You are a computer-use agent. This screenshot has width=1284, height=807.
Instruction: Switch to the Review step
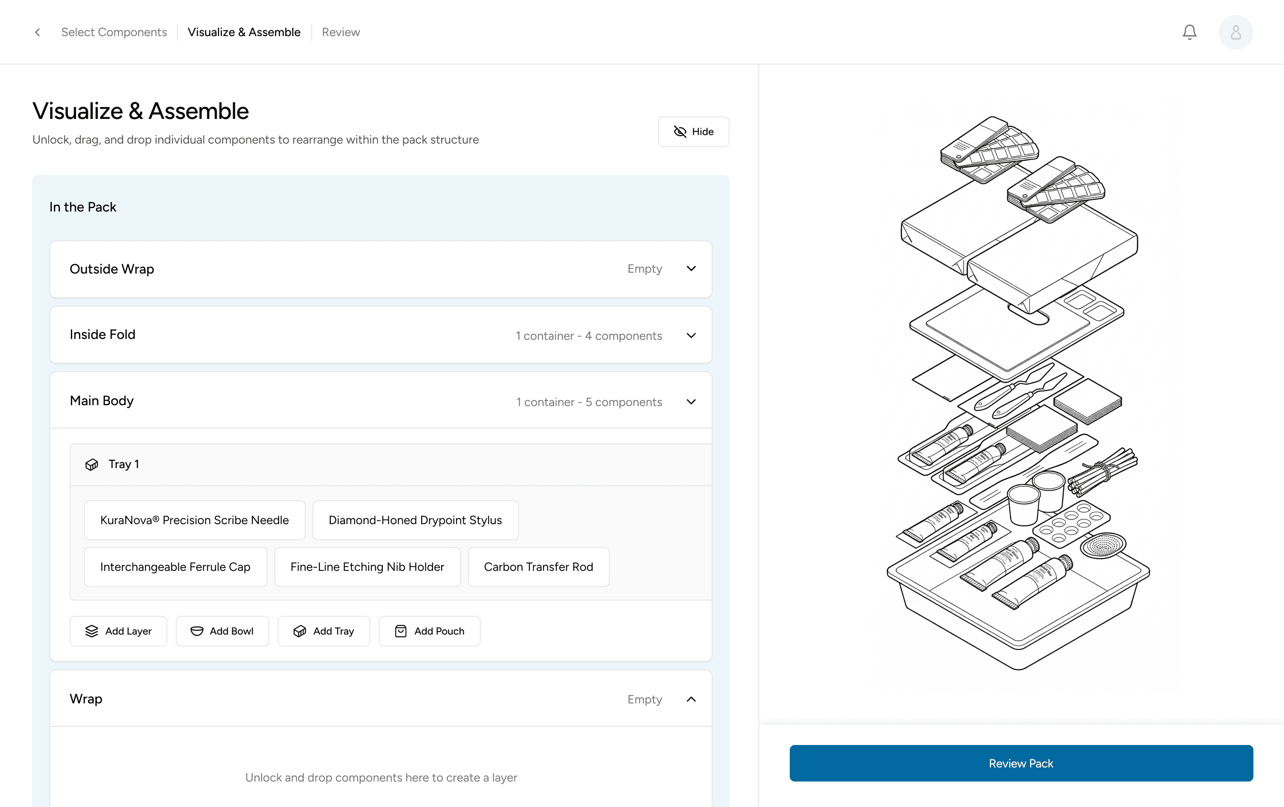[x=341, y=32]
